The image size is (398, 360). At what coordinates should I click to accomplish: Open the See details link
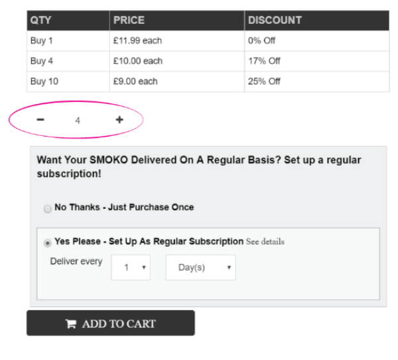265,241
